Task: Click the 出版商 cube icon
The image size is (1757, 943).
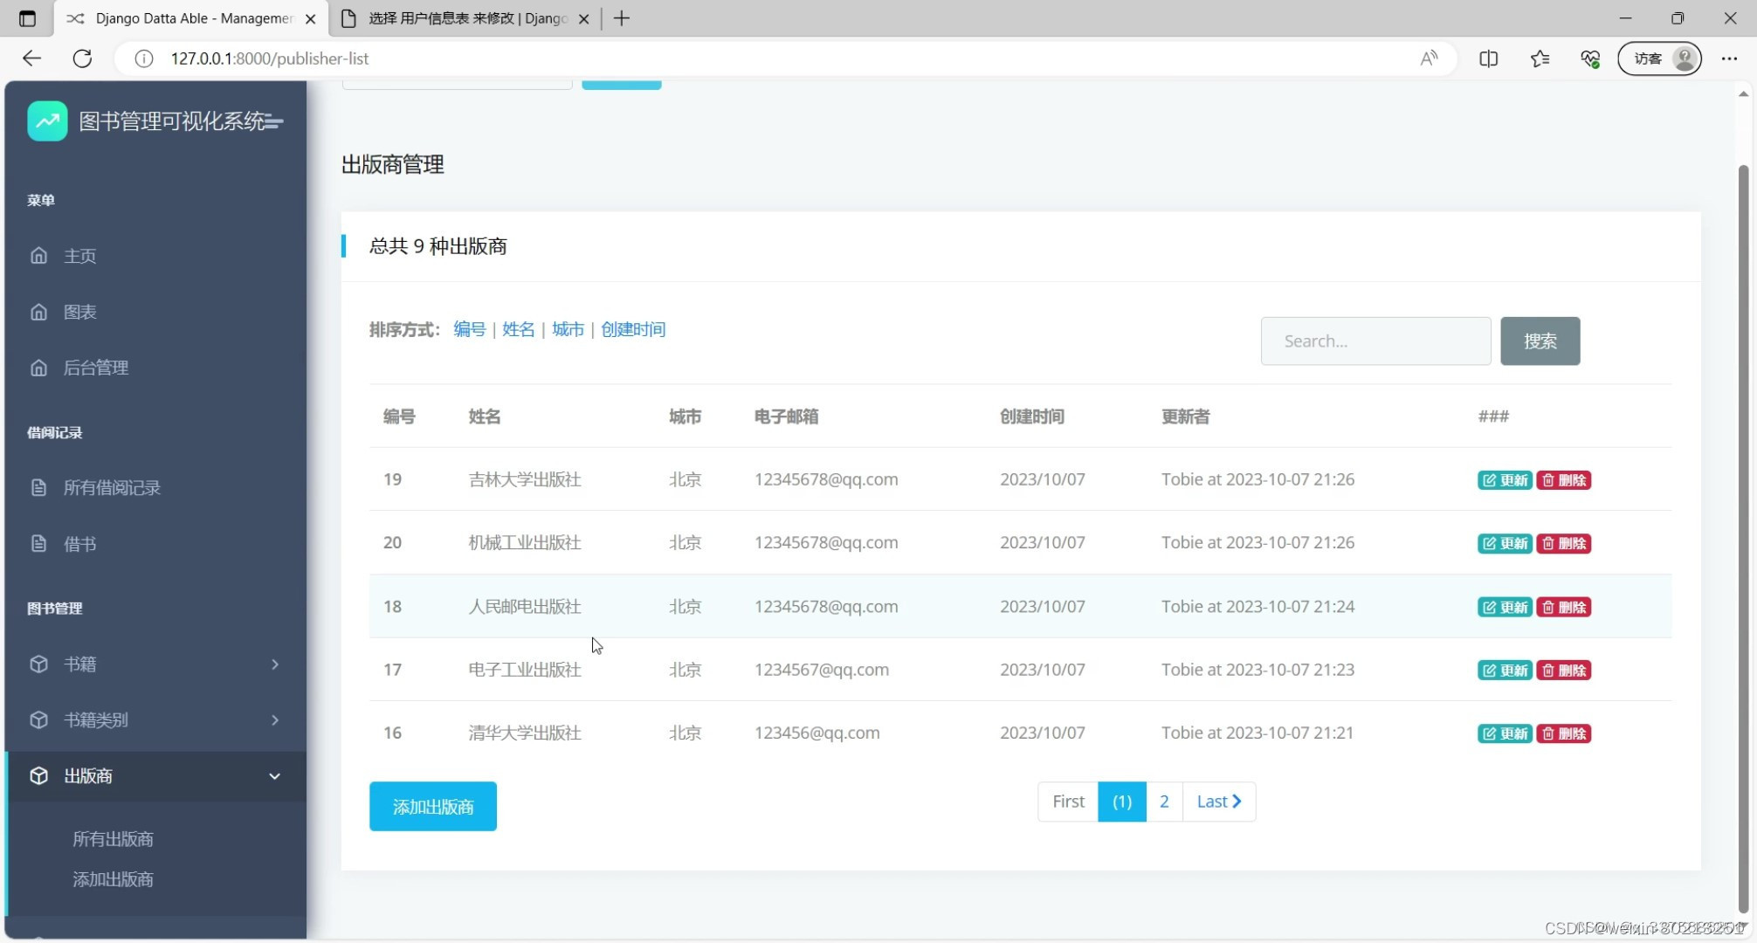Action: 39,775
